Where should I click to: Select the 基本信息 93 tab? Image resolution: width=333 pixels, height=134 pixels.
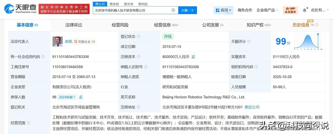(27, 25)
